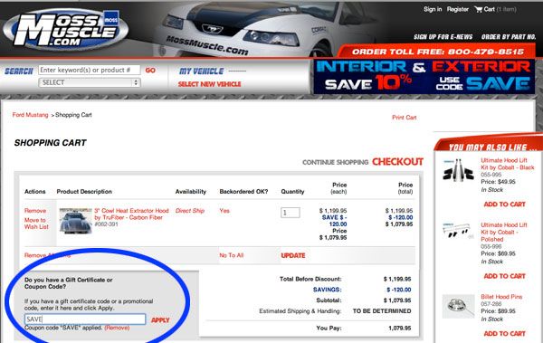The image size is (543, 343).
Task: Open the black hood lift kit image
Action: [x=458, y=169]
